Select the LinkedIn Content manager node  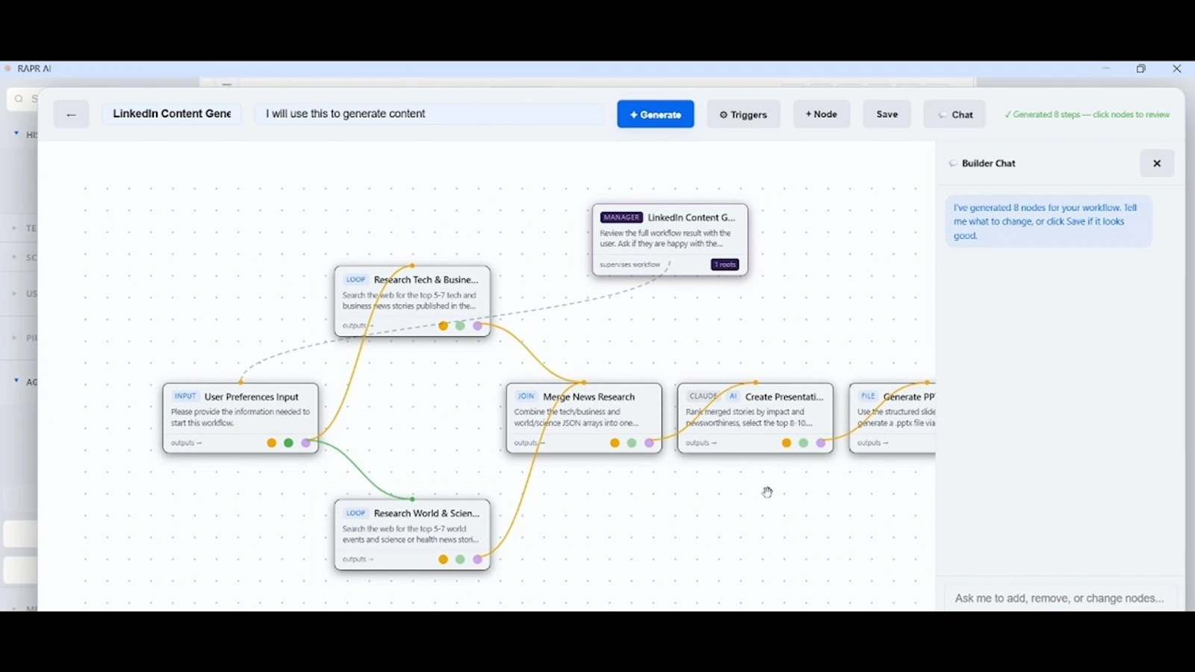[x=670, y=240]
